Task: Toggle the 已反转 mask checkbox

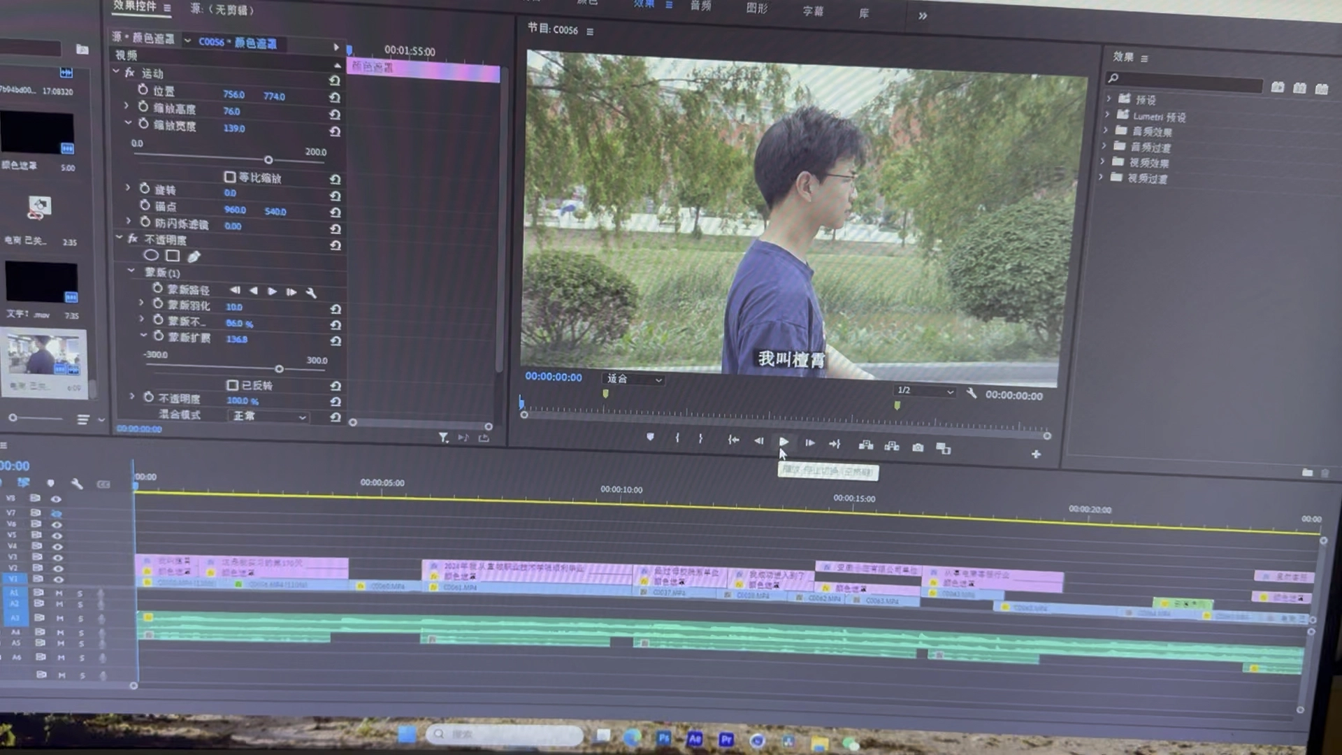Action: pos(232,384)
